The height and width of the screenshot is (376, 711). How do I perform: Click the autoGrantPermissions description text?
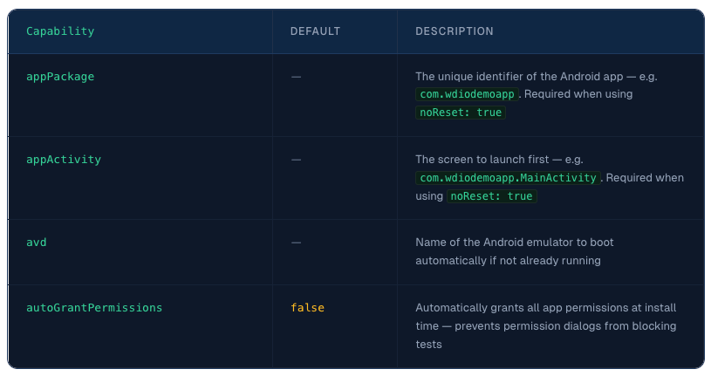coord(546,325)
